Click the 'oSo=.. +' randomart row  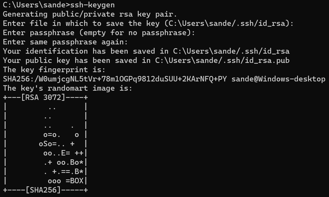click(x=57, y=144)
